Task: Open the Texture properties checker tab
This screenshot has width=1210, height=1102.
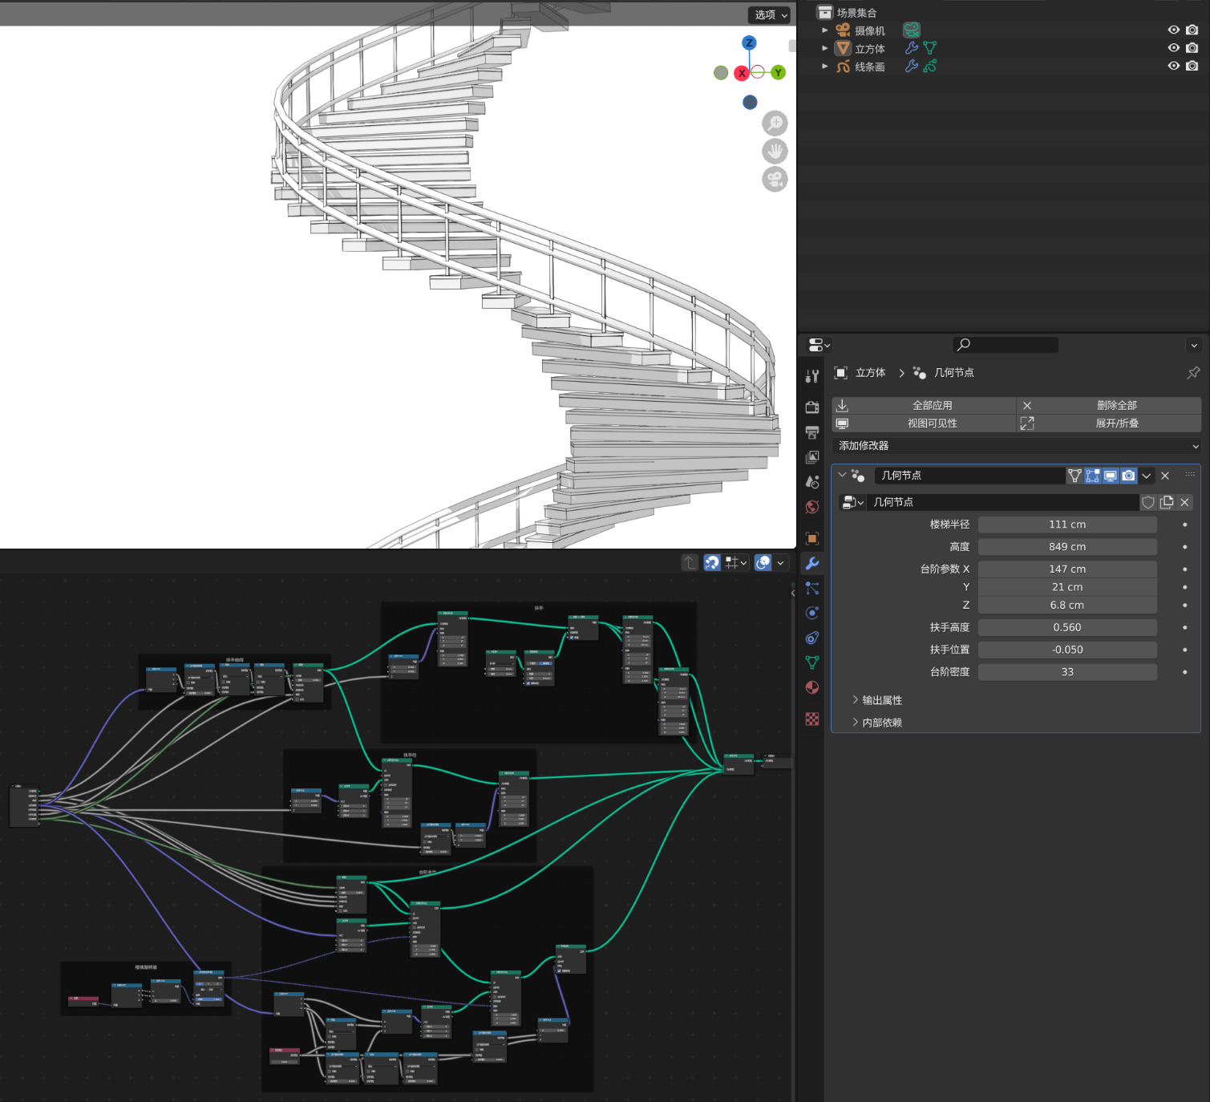Action: coord(812,719)
